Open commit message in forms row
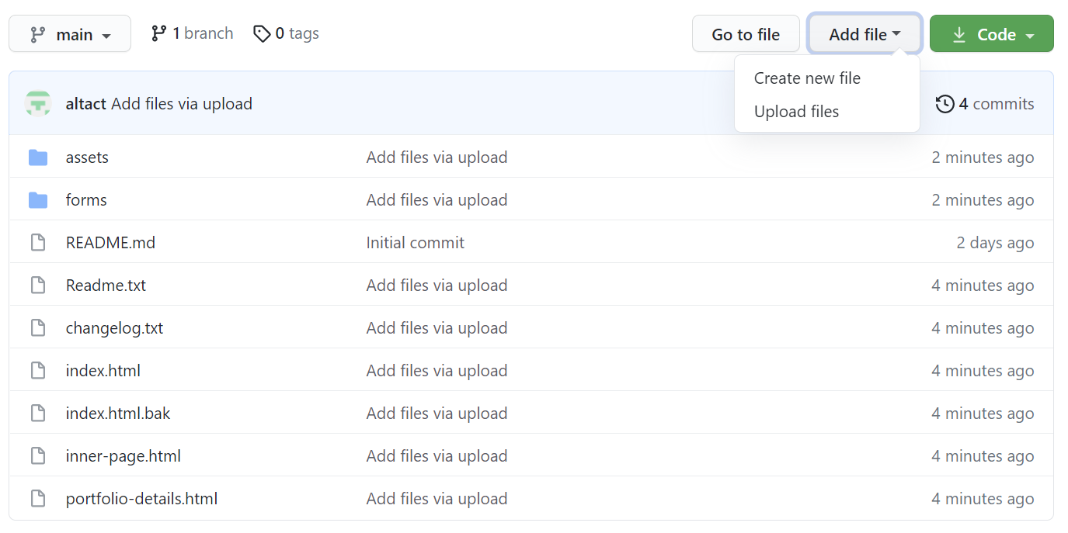 click(x=437, y=199)
